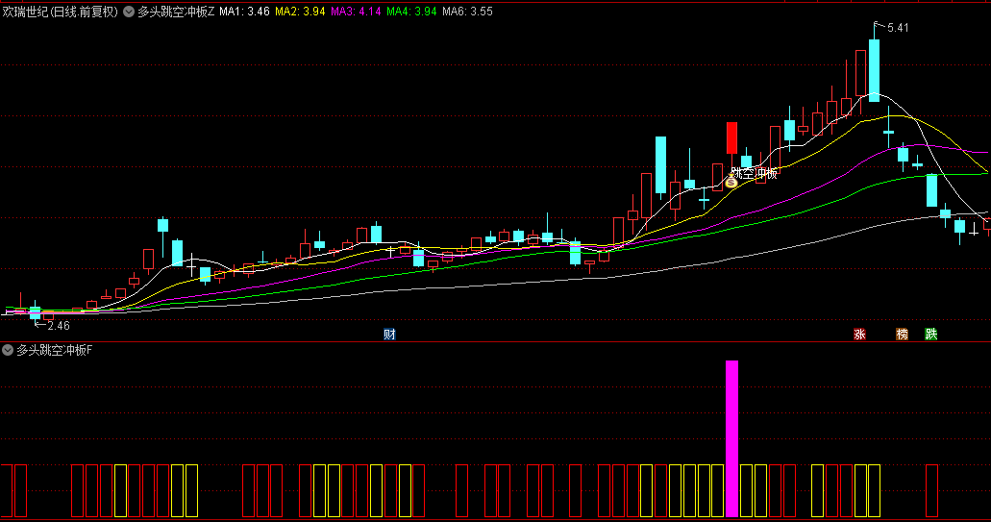Click the blue 财 financial marker

389,335
